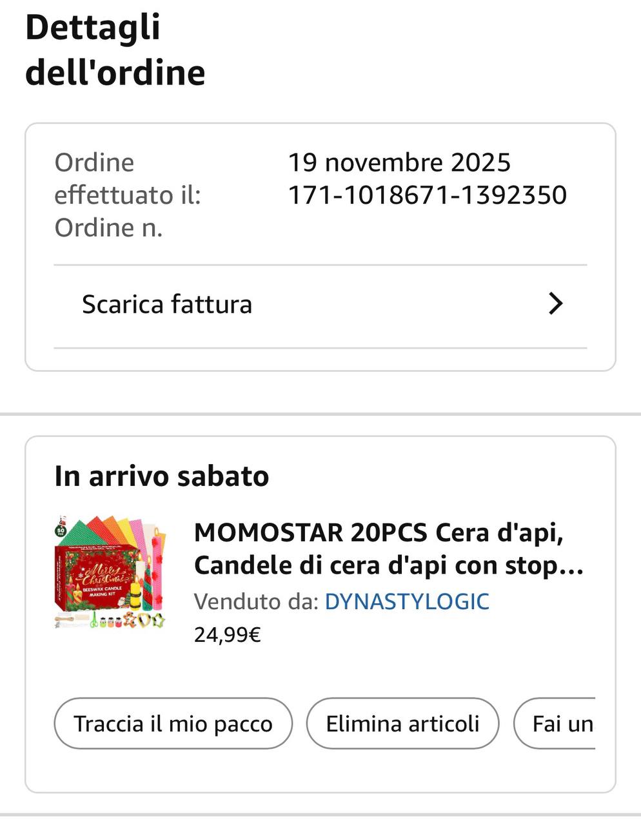
Task: Tap the order date 19 novembre 2025
Action: [399, 162]
